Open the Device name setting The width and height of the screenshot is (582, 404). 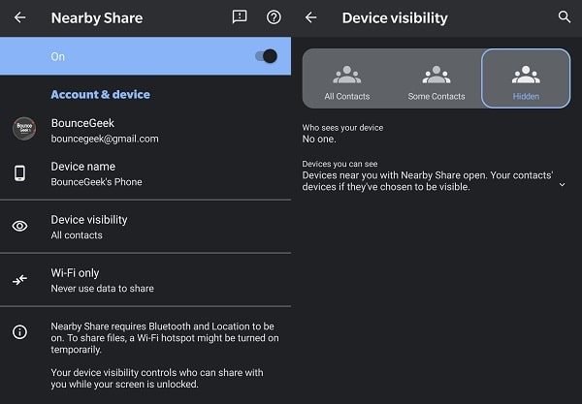(x=145, y=173)
